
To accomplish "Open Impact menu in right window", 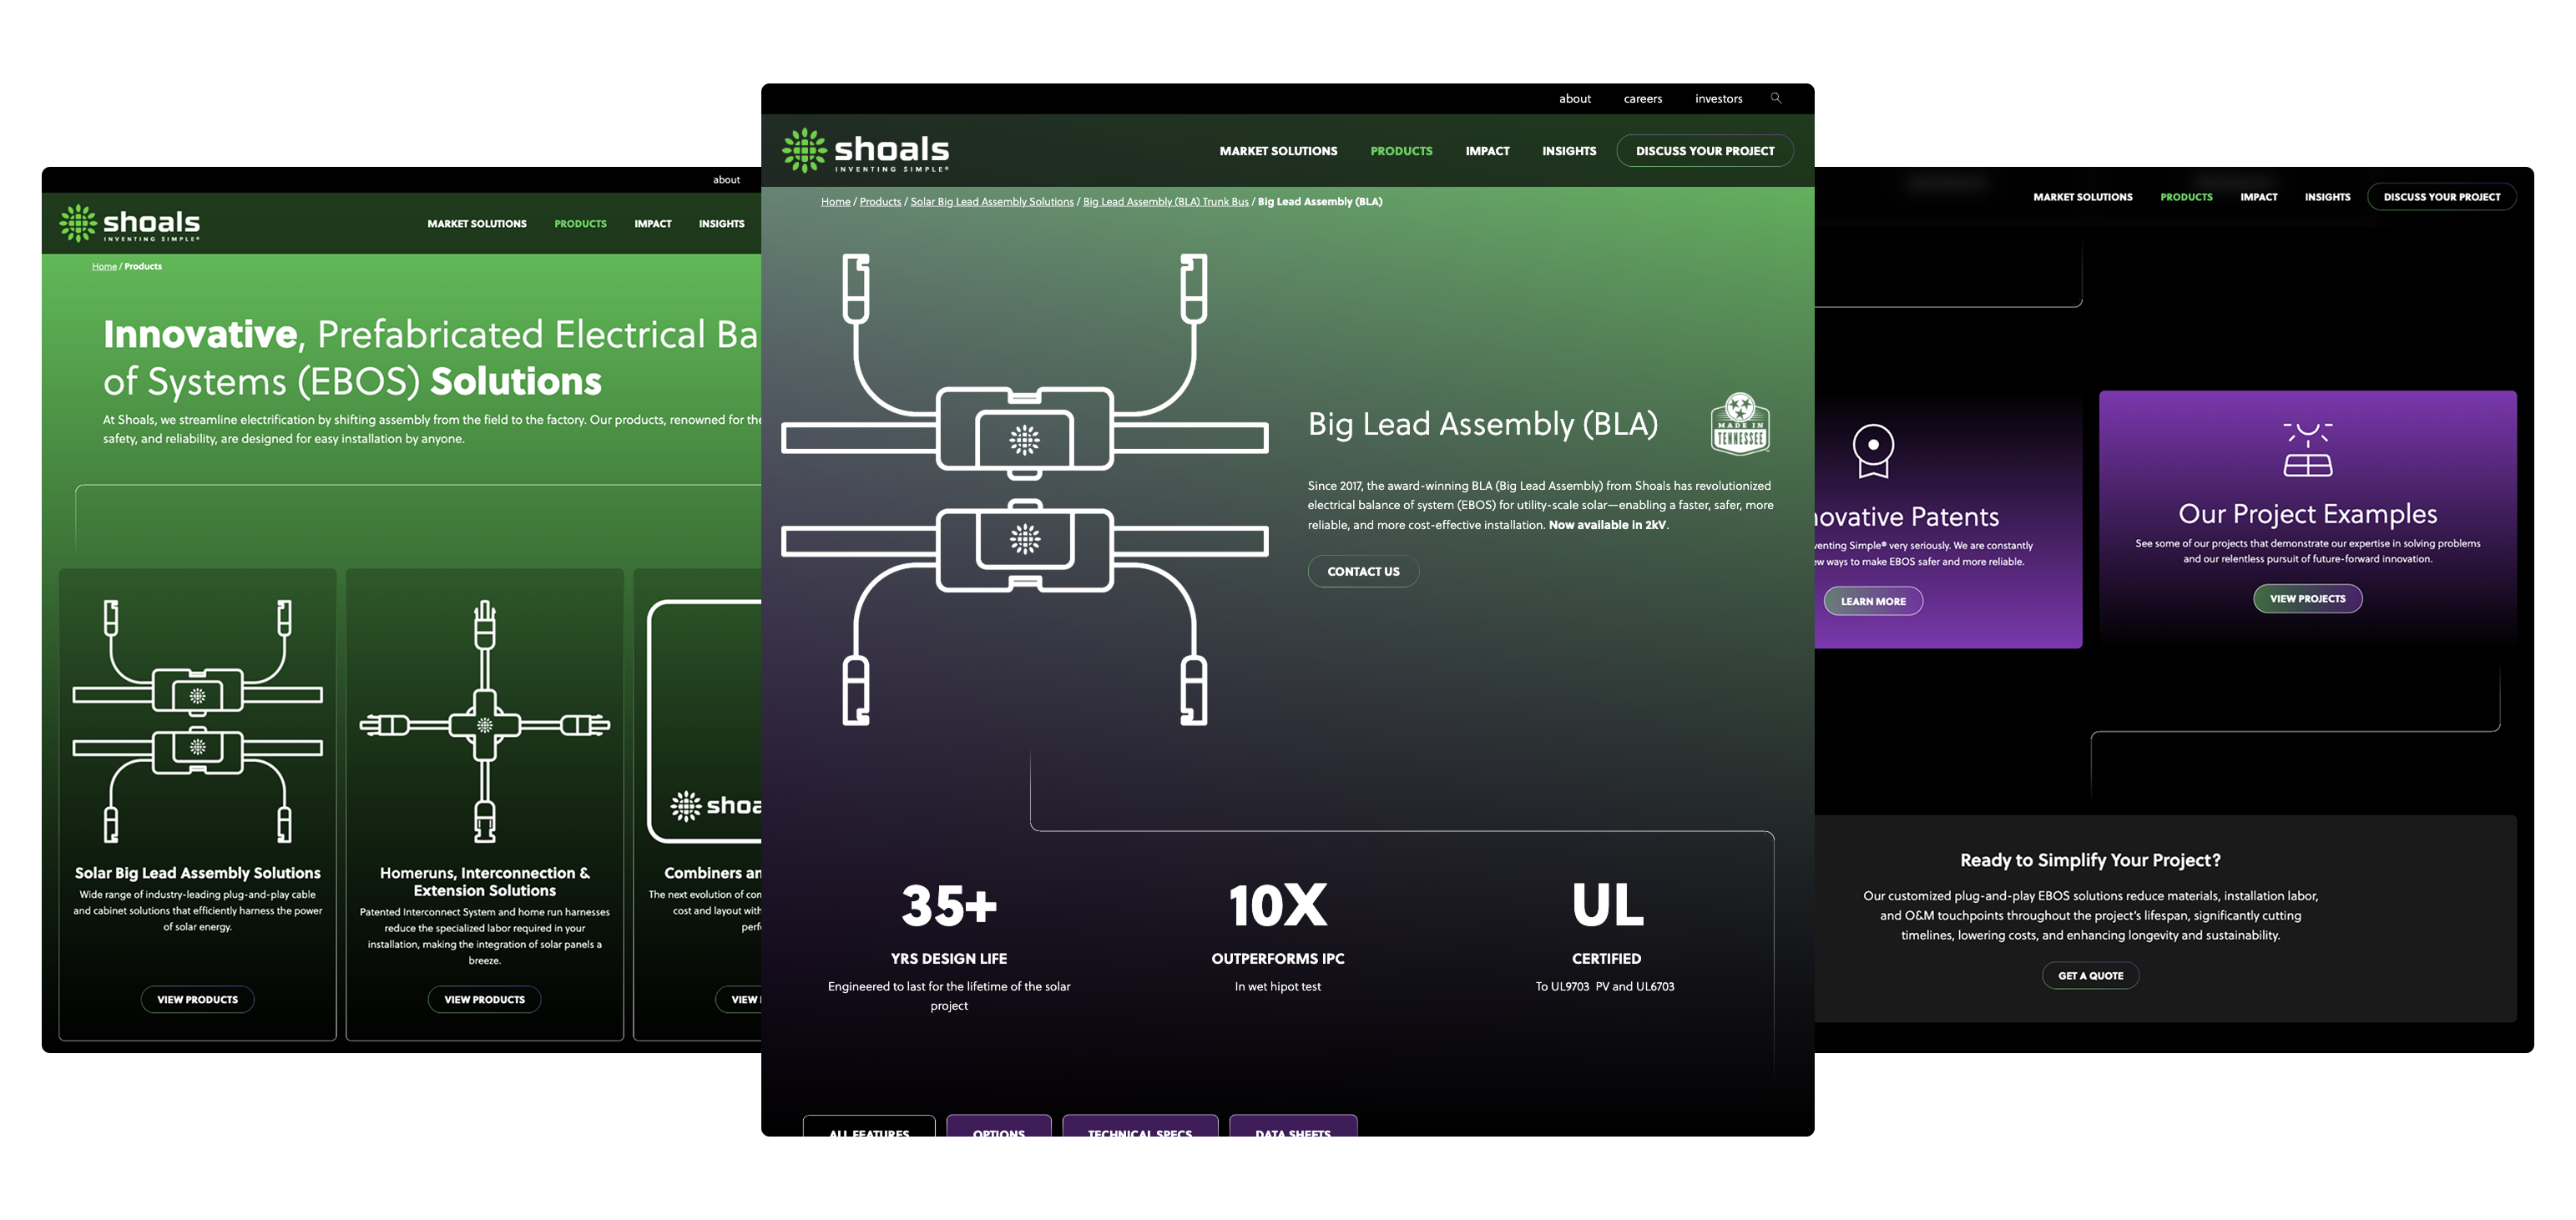I will pyautogui.click(x=2259, y=197).
